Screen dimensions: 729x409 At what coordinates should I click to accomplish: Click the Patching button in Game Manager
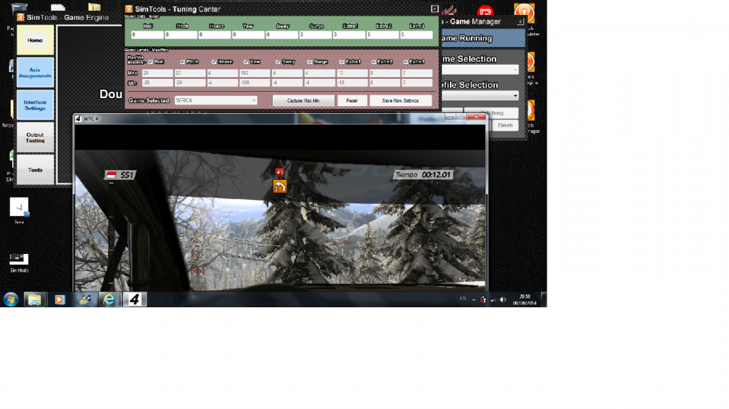[x=491, y=113]
